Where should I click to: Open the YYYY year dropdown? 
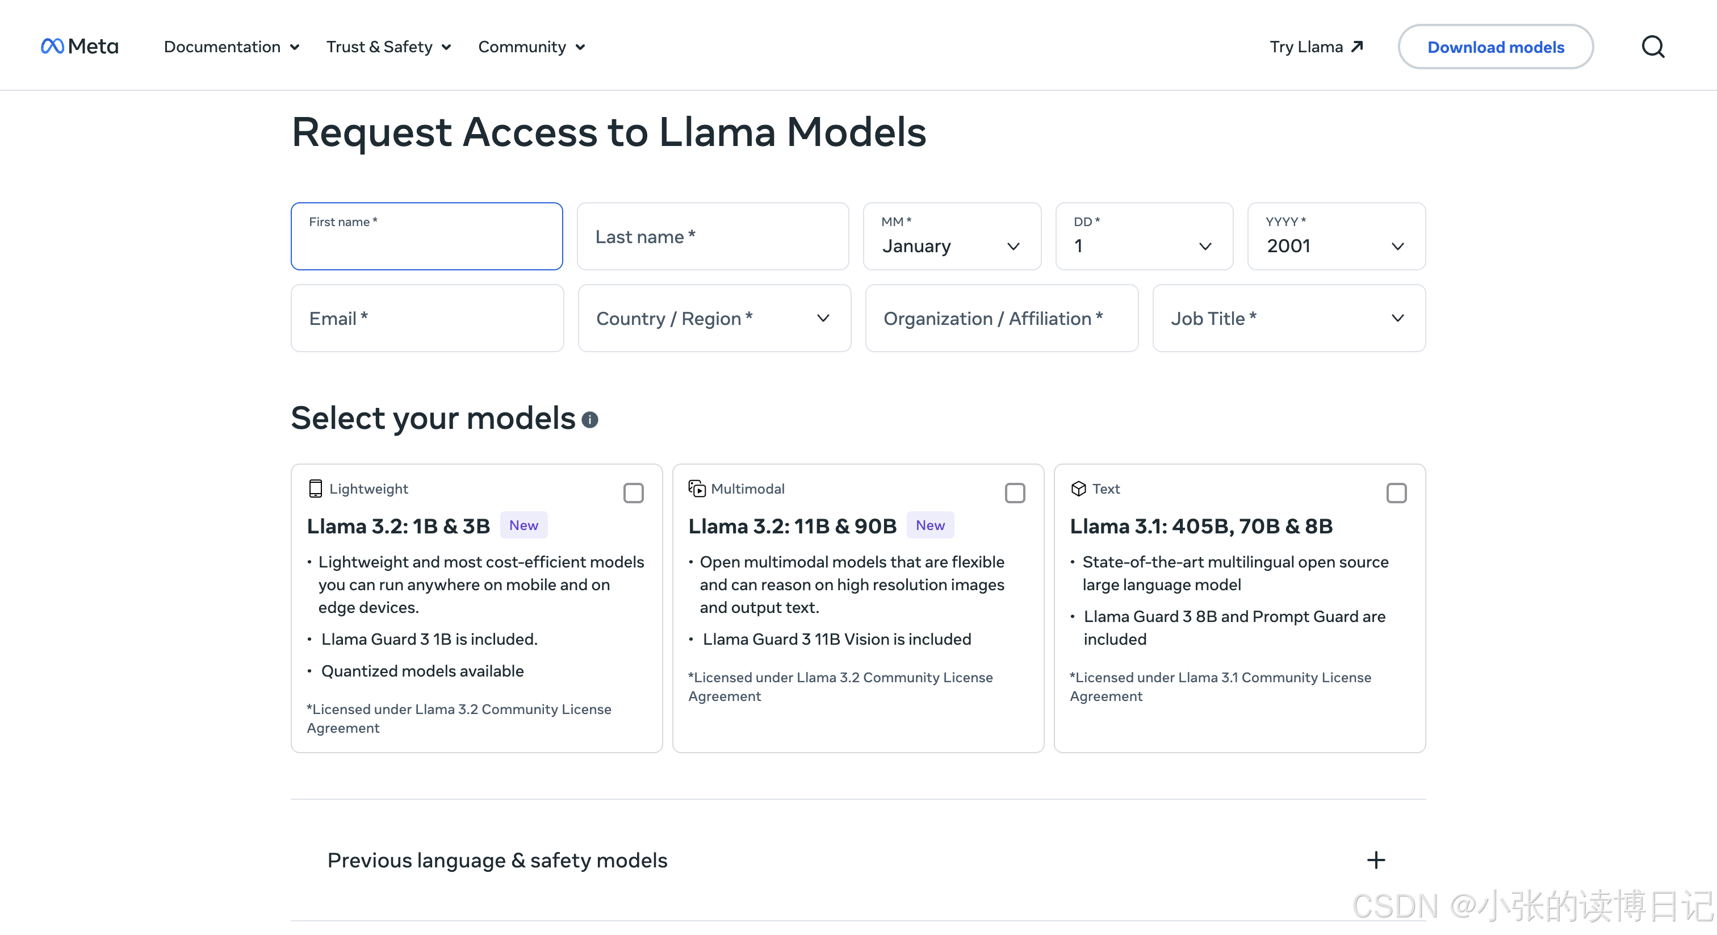coord(1336,237)
